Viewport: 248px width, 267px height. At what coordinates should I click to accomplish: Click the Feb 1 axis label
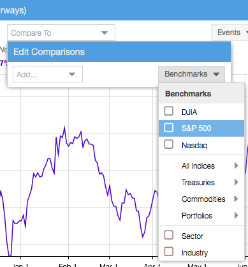click(68, 265)
